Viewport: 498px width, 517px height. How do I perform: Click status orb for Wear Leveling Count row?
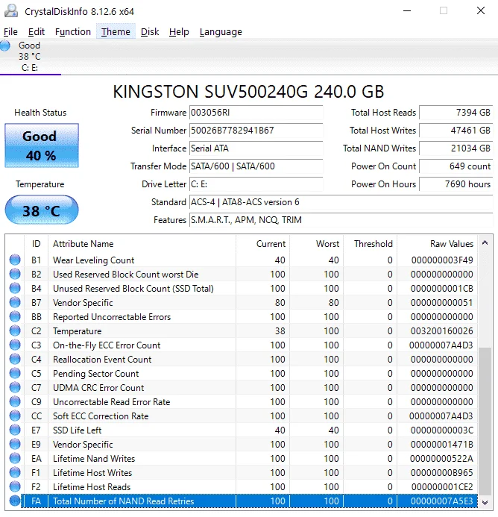point(15,260)
